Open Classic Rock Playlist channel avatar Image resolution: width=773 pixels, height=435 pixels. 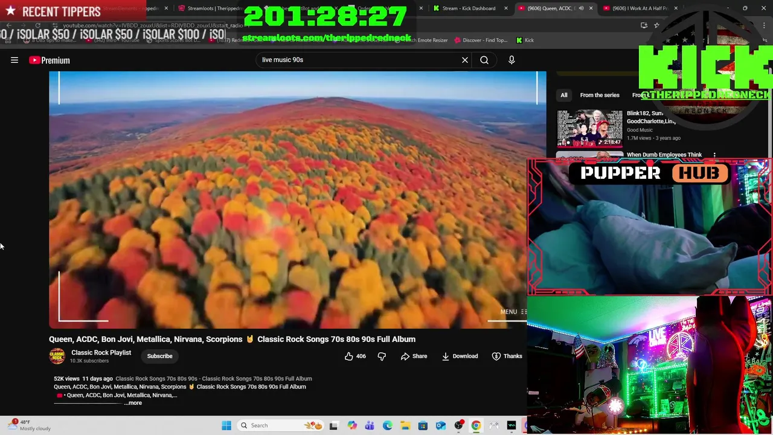pos(57,356)
